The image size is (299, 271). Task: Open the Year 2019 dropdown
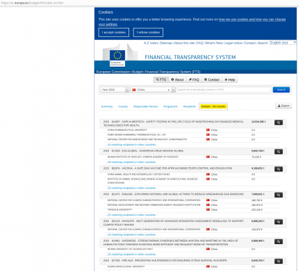tap(115, 90)
